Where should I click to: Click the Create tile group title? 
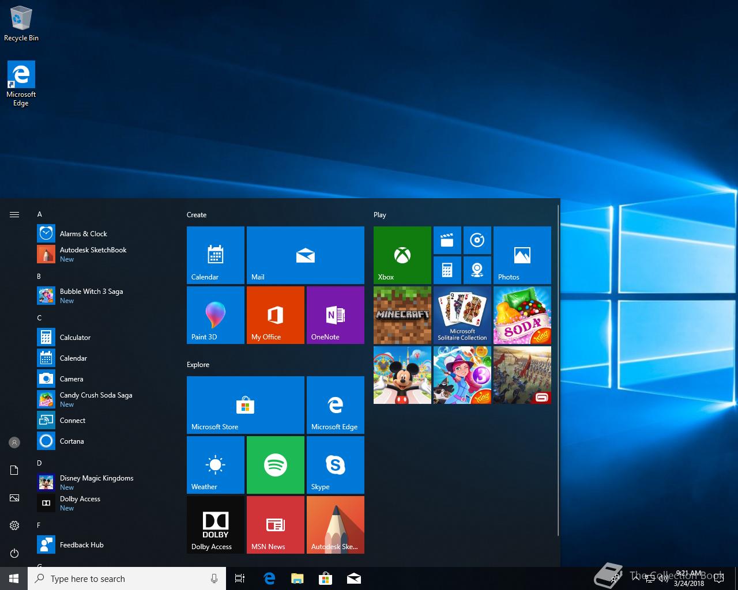pos(197,215)
